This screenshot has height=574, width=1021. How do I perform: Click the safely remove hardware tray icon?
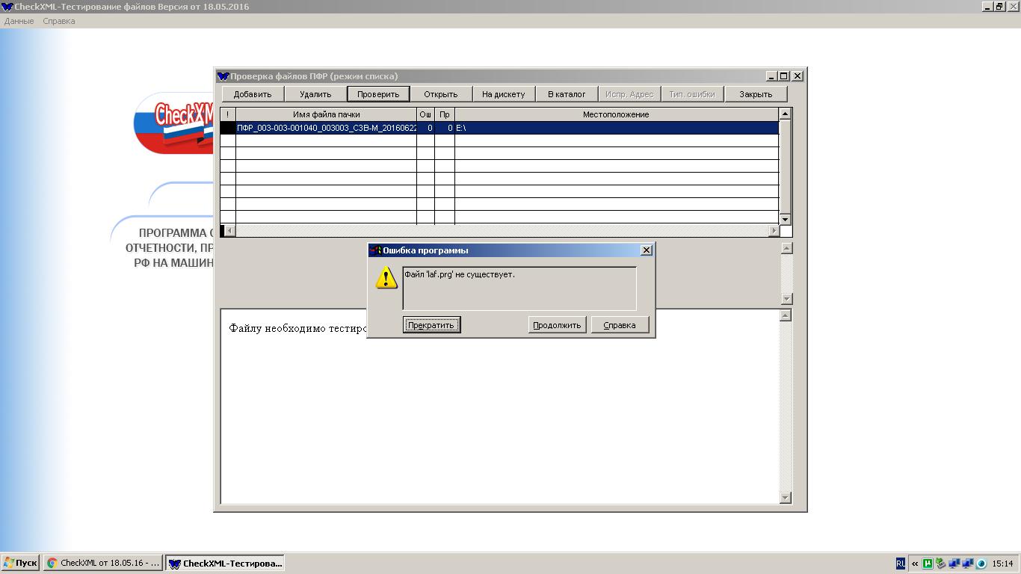[941, 564]
